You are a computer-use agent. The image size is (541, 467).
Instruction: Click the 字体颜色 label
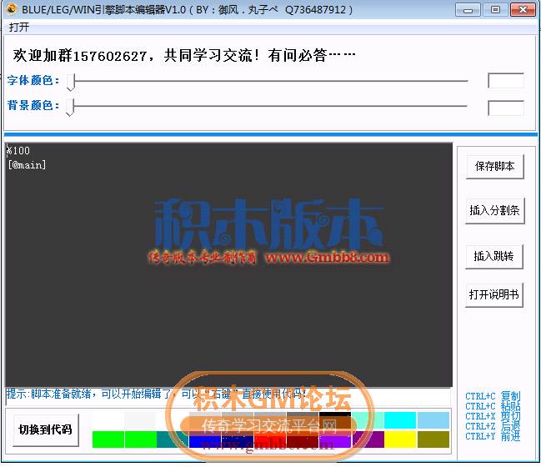click(x=33, y=80)
